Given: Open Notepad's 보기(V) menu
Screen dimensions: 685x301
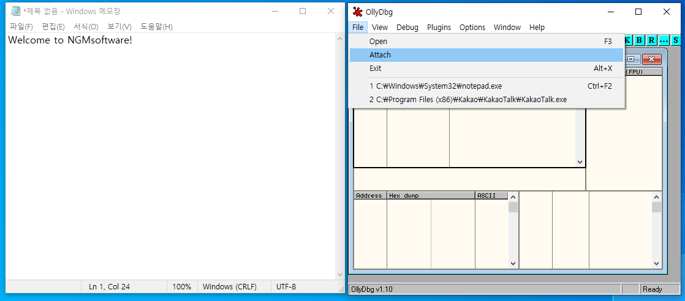Looking at the screenshot, I should [119, 26].
